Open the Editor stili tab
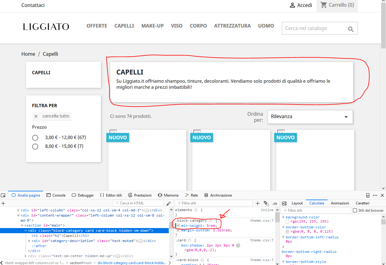The width and height of the screenshot is (386, 265). pyautogui.click(x=111, y=195)
